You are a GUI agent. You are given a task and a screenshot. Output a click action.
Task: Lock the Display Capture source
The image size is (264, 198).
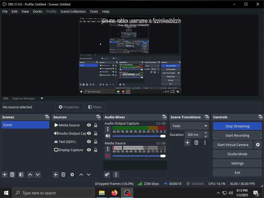coord(95,150)
